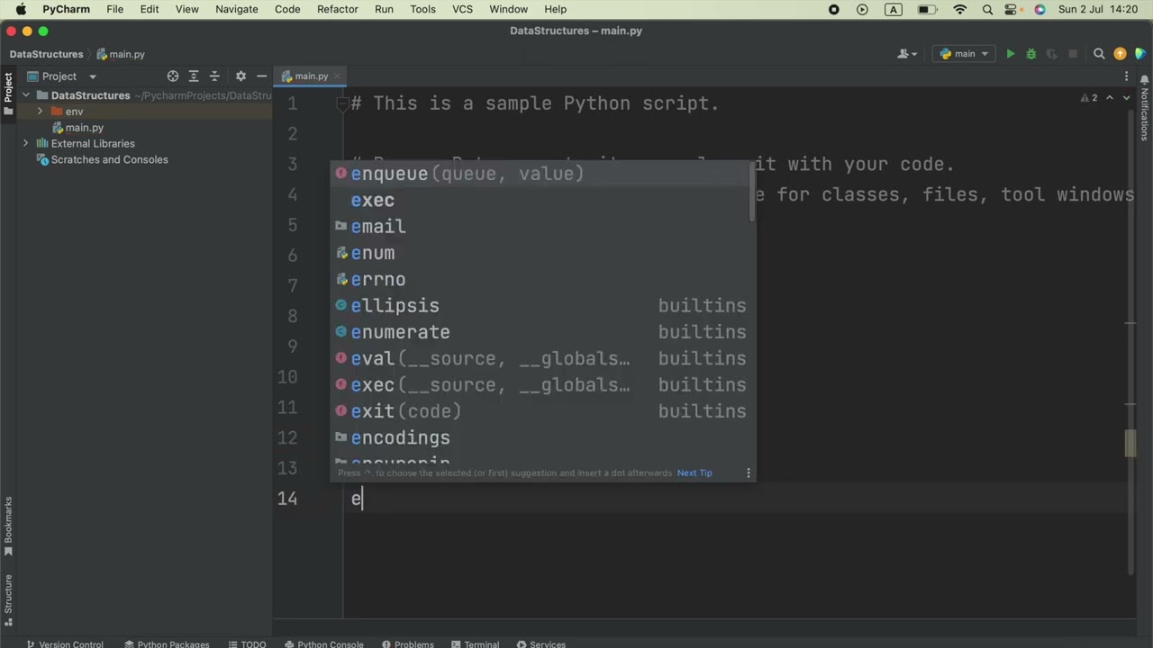Viewport: 1153px width, 648px height.
Task: Open the Services tool window
Action: pyautogui.click(x=541, y=644)
